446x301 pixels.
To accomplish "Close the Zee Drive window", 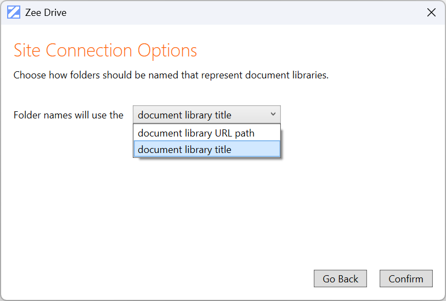I will click(x=431, y=13).
